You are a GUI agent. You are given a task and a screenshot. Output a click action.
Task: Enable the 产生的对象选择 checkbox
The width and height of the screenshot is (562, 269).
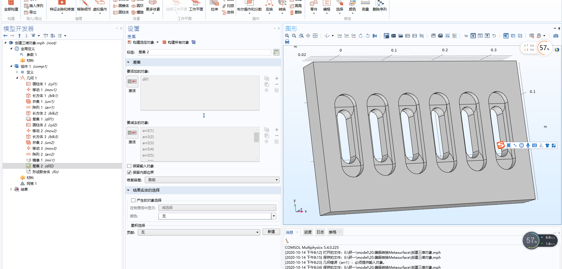coord(133,200)
